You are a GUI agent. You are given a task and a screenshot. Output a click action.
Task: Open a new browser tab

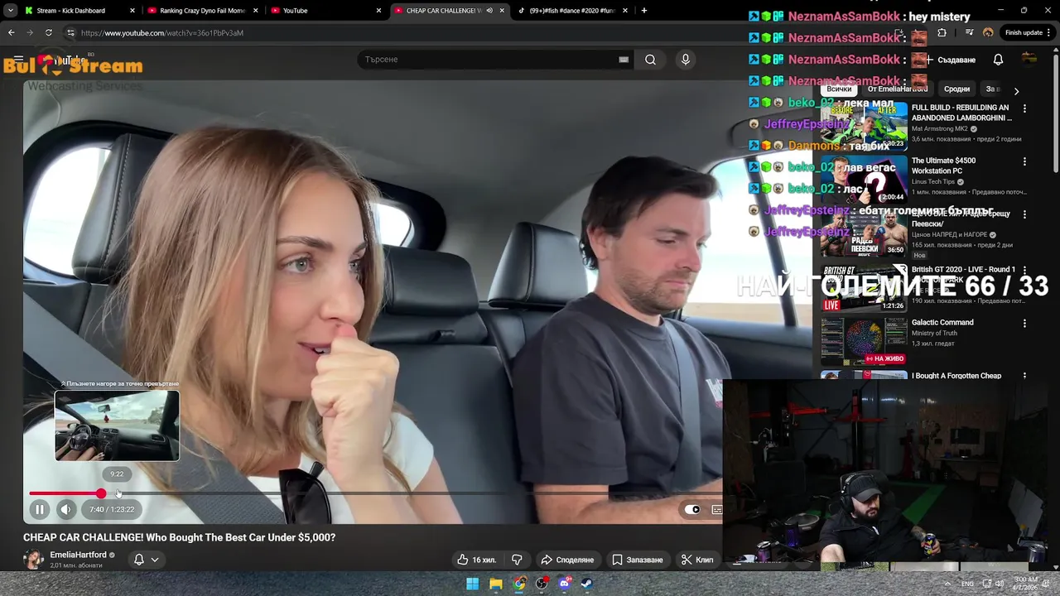tap(644, 11)
